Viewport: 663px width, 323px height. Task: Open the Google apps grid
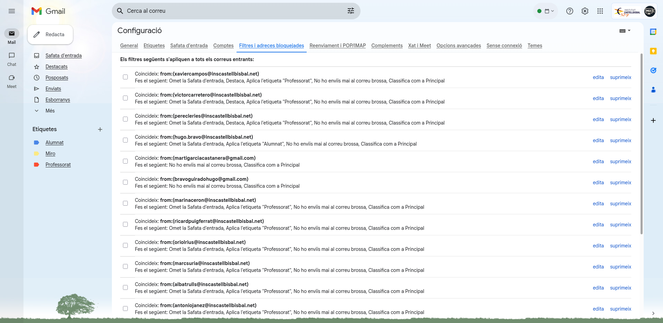point(600,11)
